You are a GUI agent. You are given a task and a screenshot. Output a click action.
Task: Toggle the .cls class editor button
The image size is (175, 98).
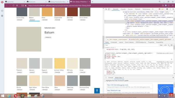tap(165, 45)
